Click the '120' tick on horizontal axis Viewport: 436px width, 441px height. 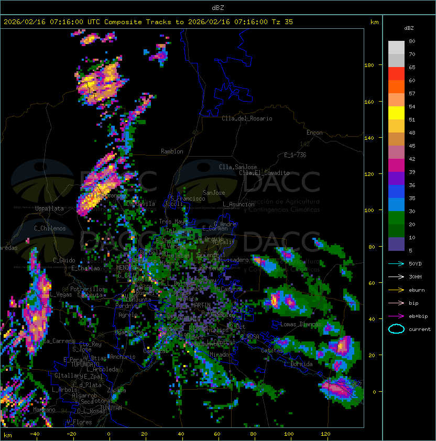(325, 434)
